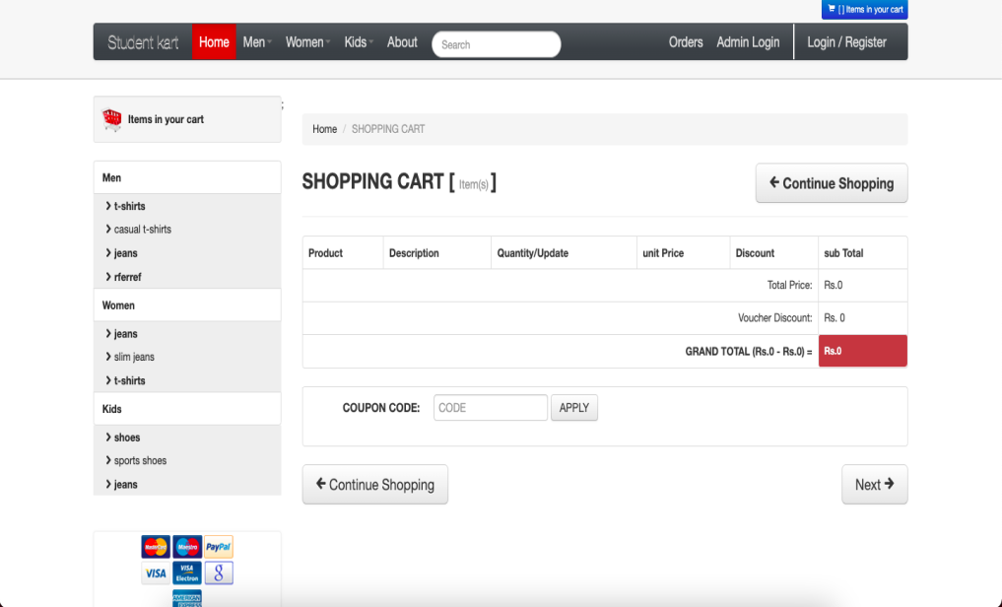Click the MasterCard payment icon
This screenshot has height=607, width=1002.
pos(156,547)
